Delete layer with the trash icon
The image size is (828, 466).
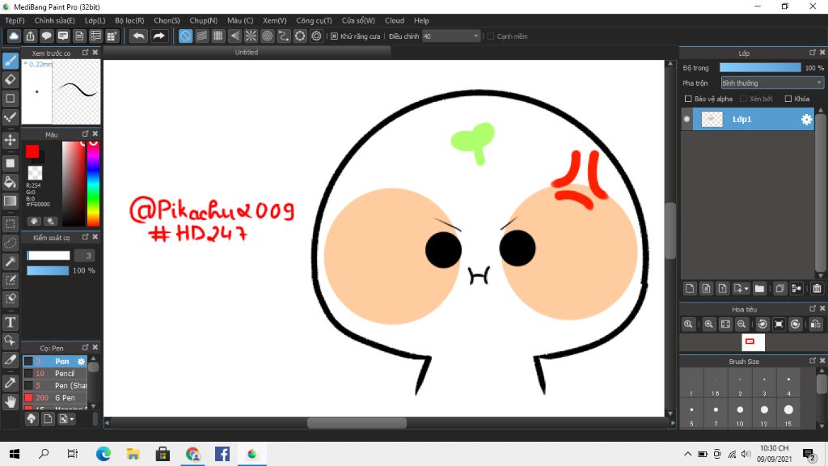817,289
